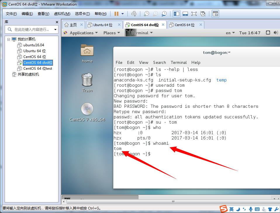Viewport: 280px width, 213px height.
Task: Open the terminal Edit menu
Action: point(131,62)
